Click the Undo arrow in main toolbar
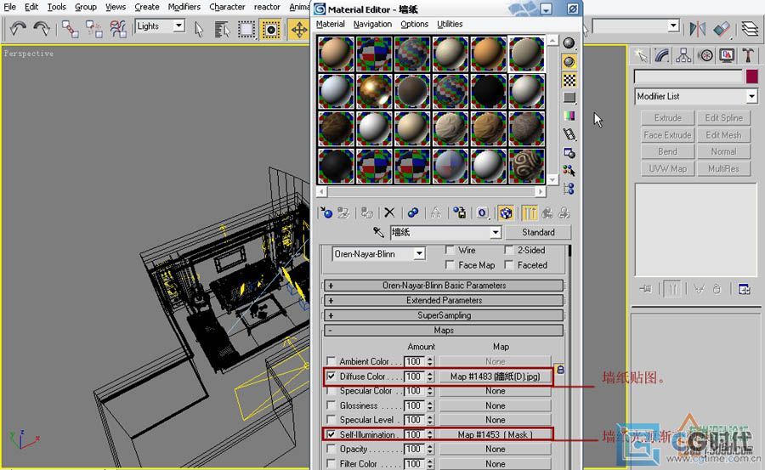 18,29
